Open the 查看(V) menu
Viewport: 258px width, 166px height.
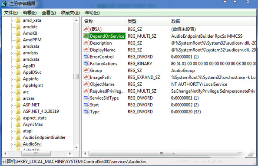(49, 13)
